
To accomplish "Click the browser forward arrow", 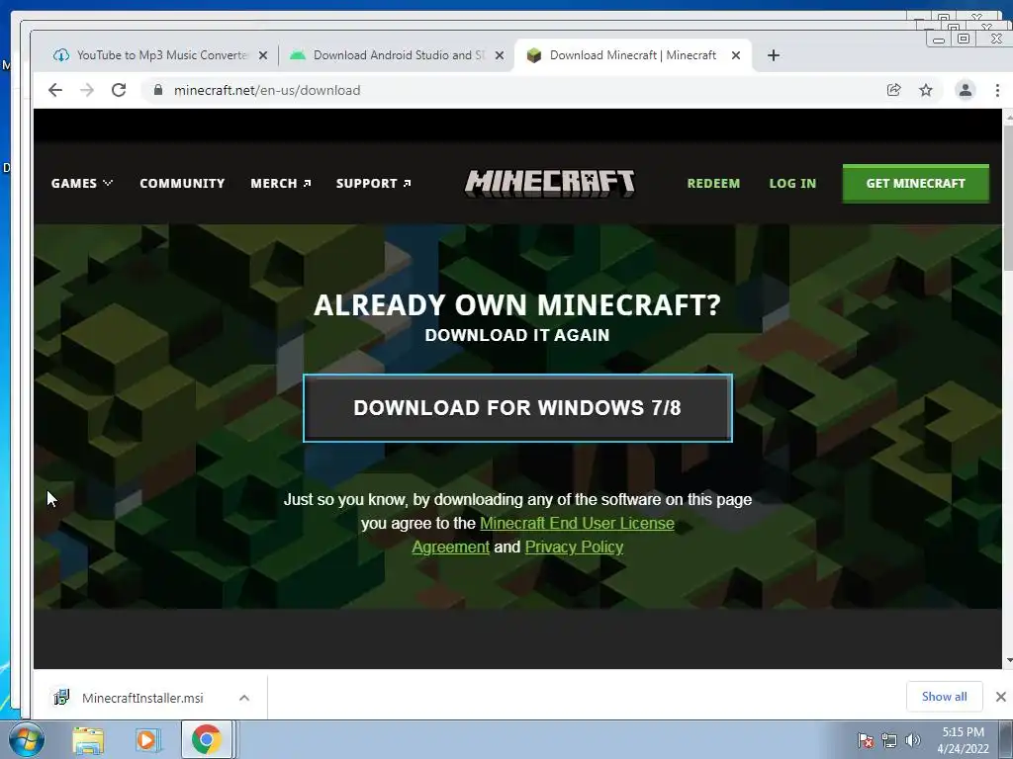I will (x=87, y=90).
